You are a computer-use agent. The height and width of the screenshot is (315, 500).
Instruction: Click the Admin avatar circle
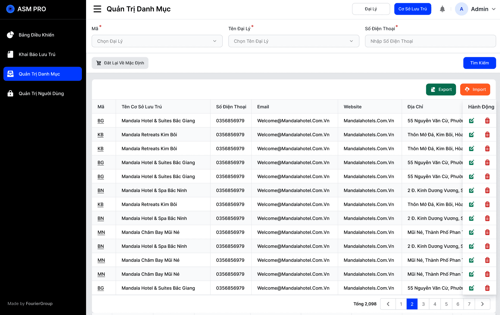(461, 9)
